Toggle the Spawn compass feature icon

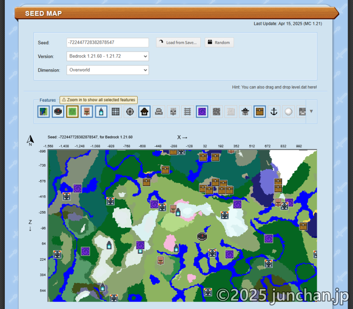click(x=58, y=111)
